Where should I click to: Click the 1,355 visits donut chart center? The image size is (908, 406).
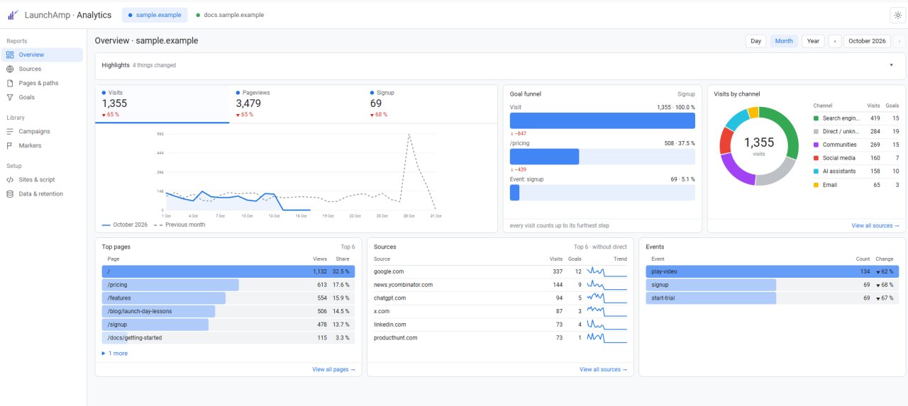759,145
